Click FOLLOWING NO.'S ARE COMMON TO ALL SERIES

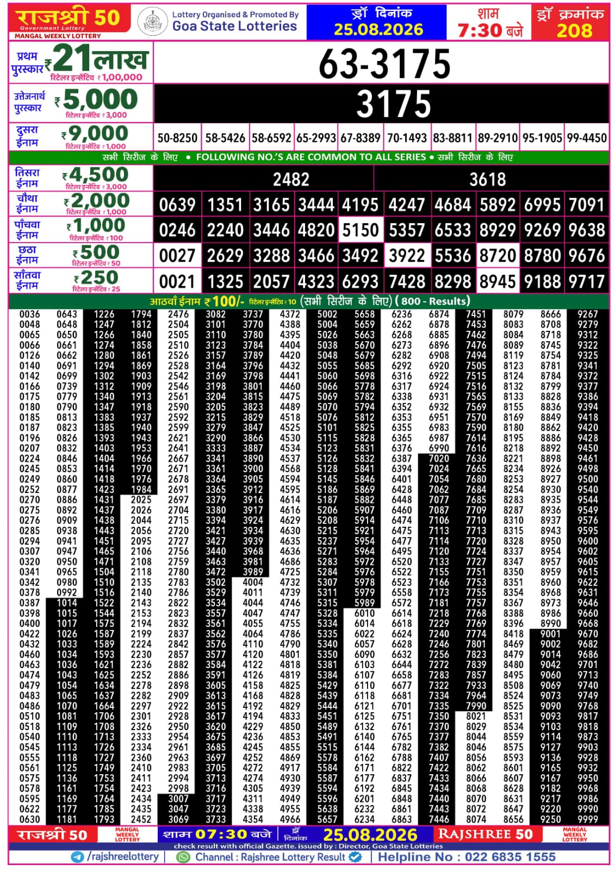[x=311, y=157]
